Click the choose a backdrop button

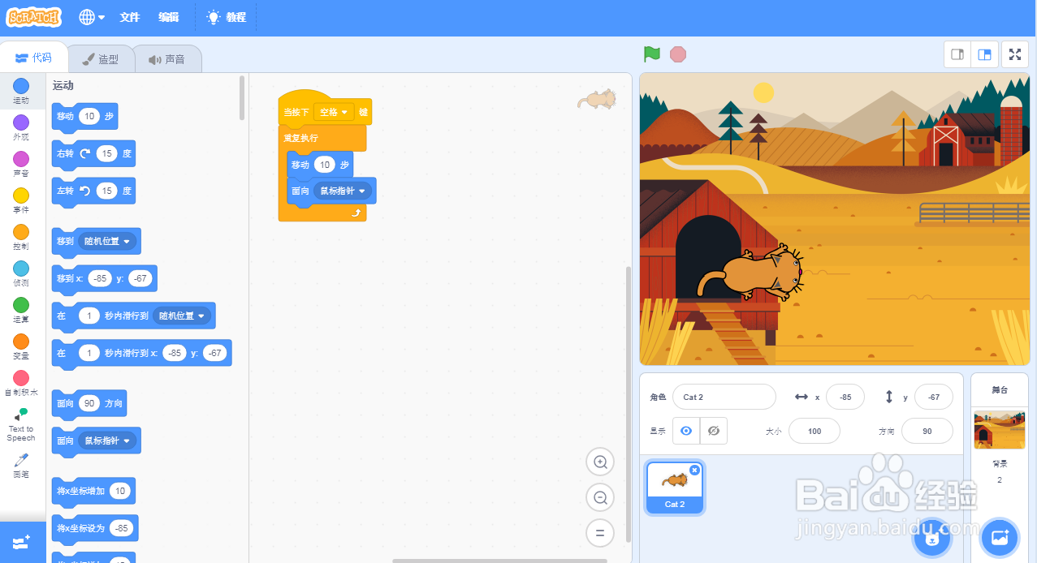[1000, 537]
